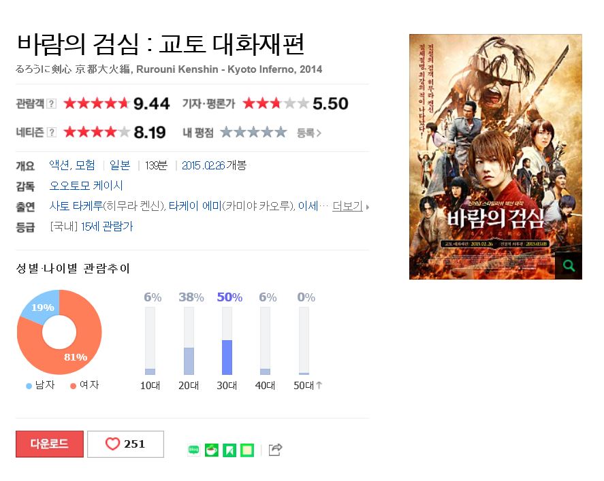Open director 오오토모 케이시 link
This screenshot has height=481, width=604.
86,186
